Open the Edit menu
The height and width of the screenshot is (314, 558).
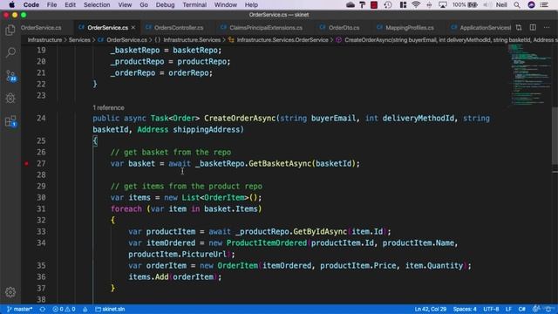(x=70, y=4)
